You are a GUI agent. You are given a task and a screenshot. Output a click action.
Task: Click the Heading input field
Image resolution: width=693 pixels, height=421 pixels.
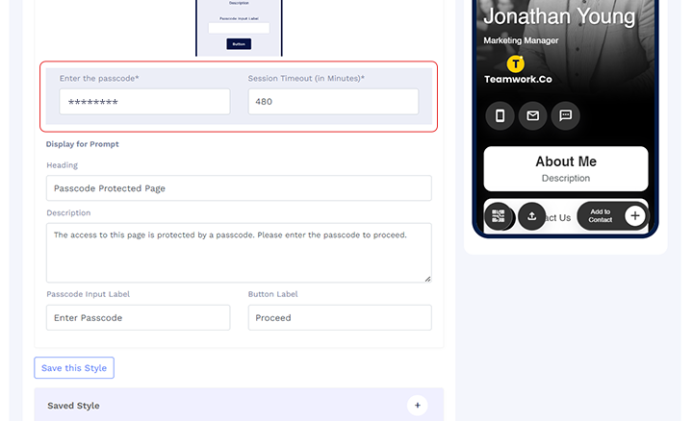pos(239,188)
